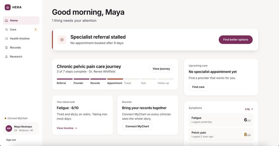This screenshot has width=279, height=146.
Task: Click the Specialist referral stalled heading
Action: click(98, 37)
